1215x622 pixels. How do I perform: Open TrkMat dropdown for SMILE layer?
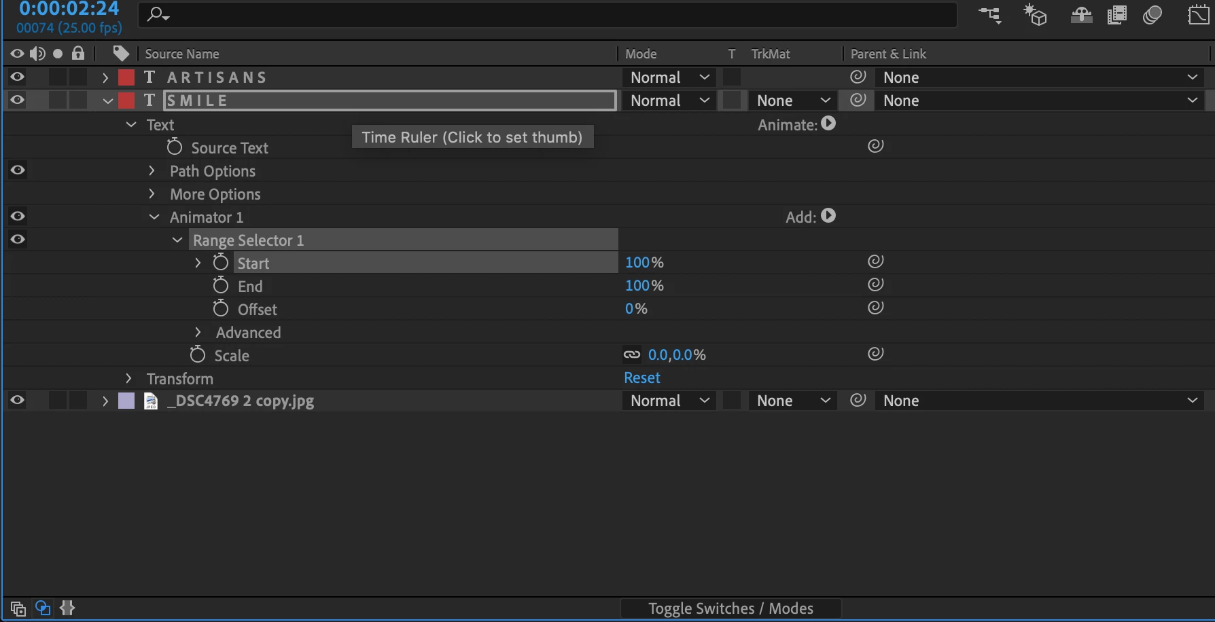click(x=792, y=100)
